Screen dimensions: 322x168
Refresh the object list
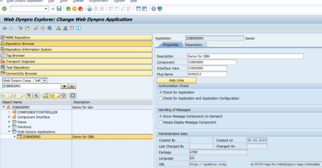[63, 96]
